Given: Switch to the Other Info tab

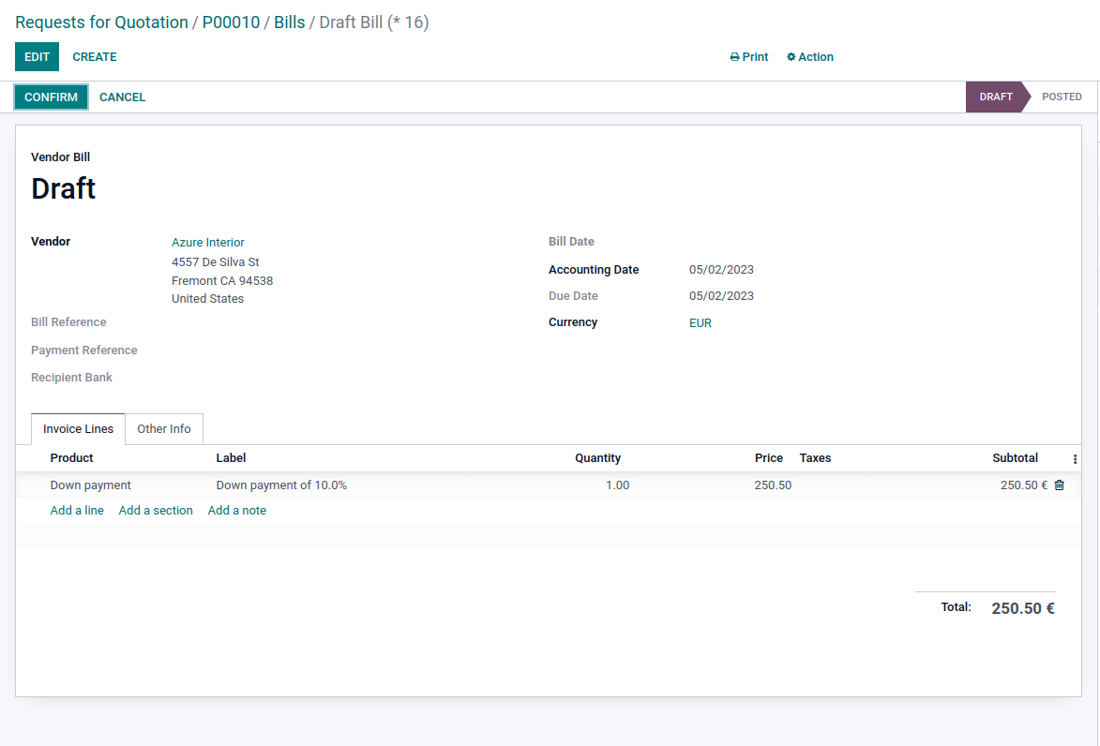Looking at the screenshot, I should click(x=163, y=428).
